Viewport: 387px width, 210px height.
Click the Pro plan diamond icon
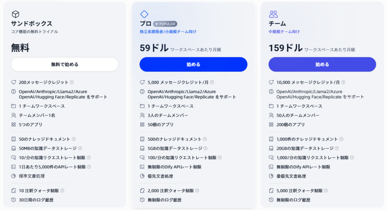(144, 14)
